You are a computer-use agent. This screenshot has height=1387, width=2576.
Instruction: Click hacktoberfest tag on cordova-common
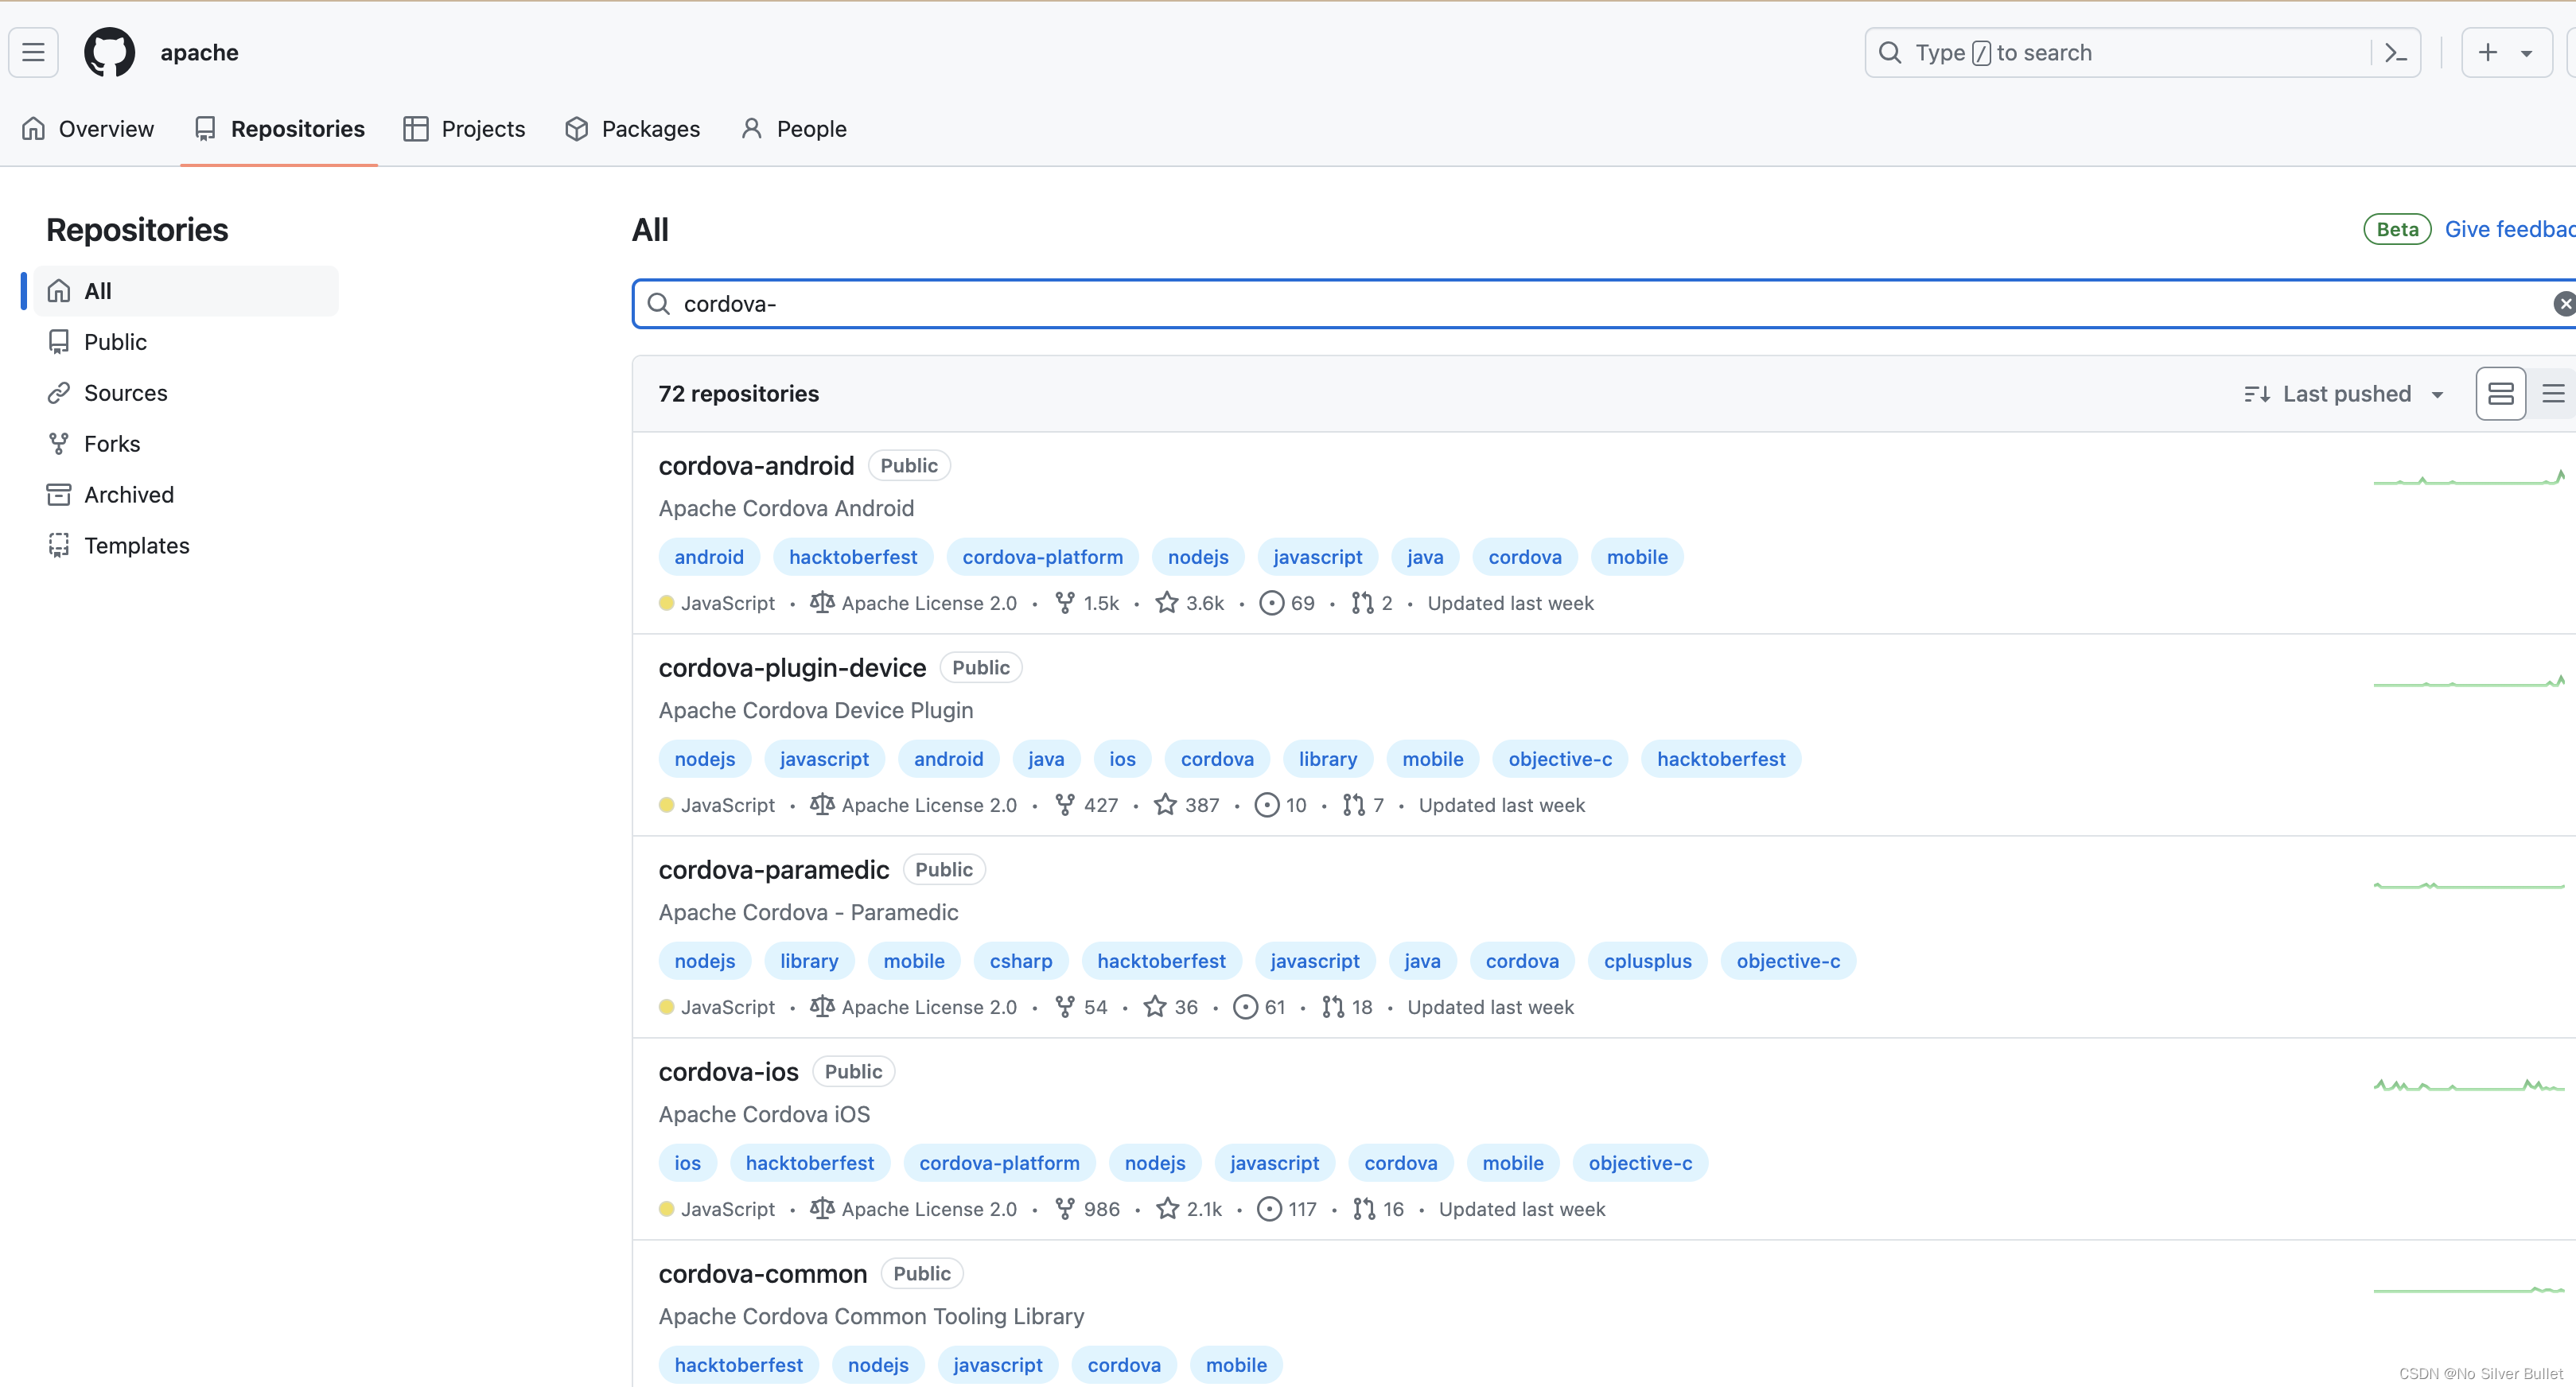click(x=738, y=1365)
